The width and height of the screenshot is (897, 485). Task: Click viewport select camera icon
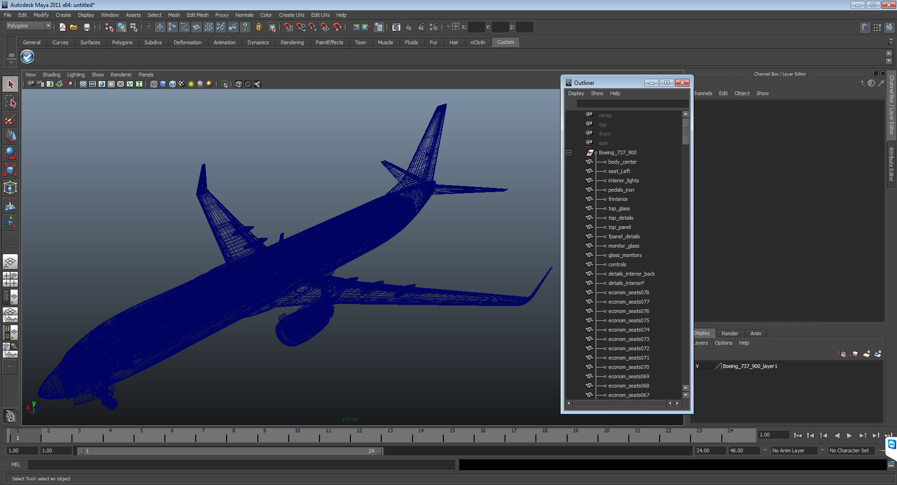[31, 84]
